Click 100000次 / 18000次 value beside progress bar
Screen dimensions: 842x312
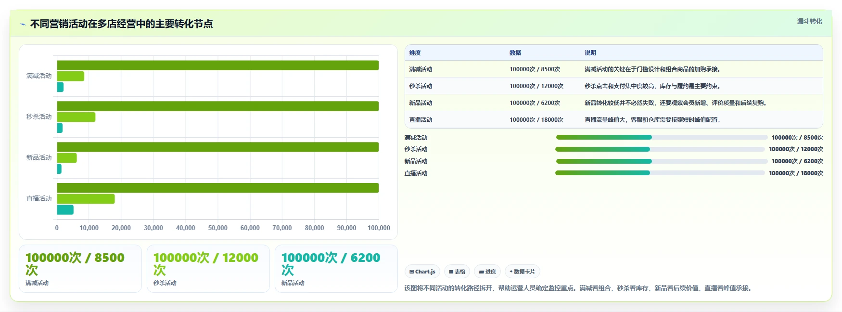pos(796,173)
